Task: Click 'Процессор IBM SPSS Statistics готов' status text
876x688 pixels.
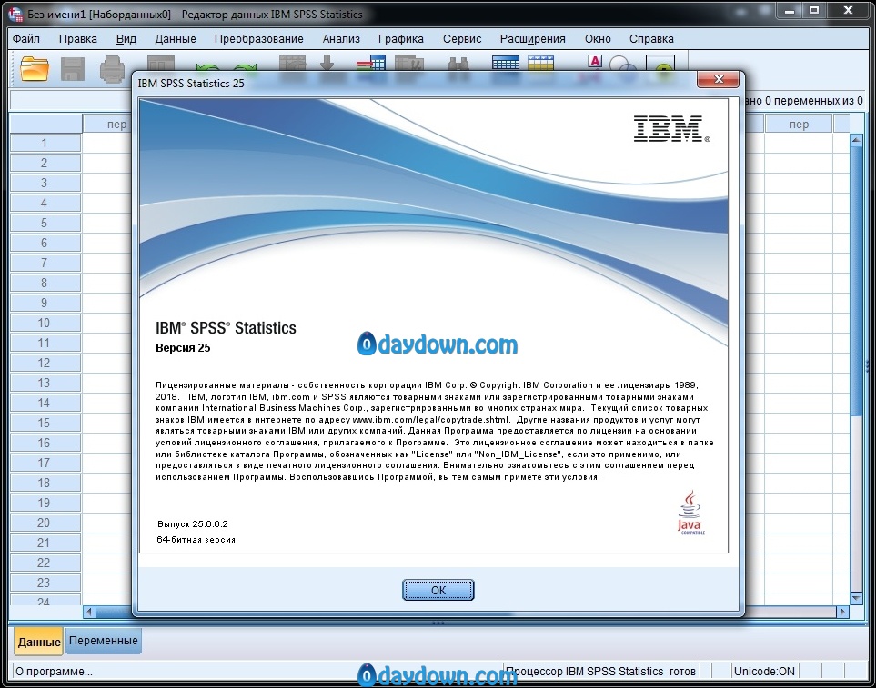Action: coord(600,672)
